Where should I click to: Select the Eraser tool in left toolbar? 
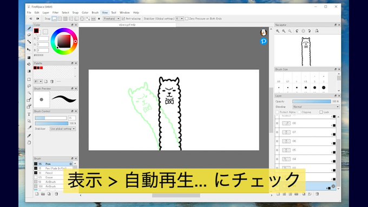click(29, 35)
